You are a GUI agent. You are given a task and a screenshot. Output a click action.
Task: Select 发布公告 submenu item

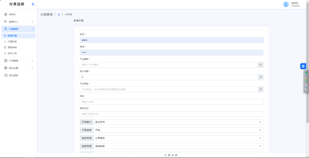(x=18, y=53)
